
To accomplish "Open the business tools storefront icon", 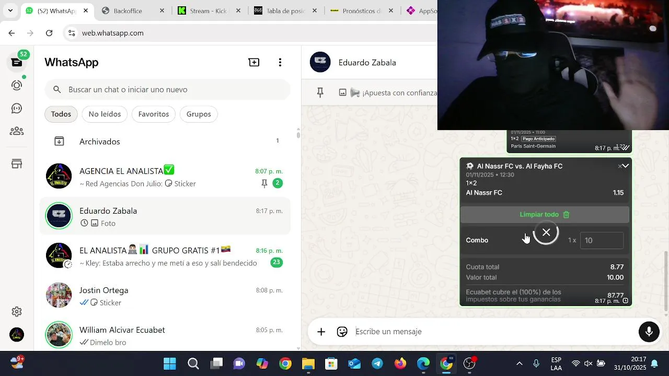I will click(17, 164).
